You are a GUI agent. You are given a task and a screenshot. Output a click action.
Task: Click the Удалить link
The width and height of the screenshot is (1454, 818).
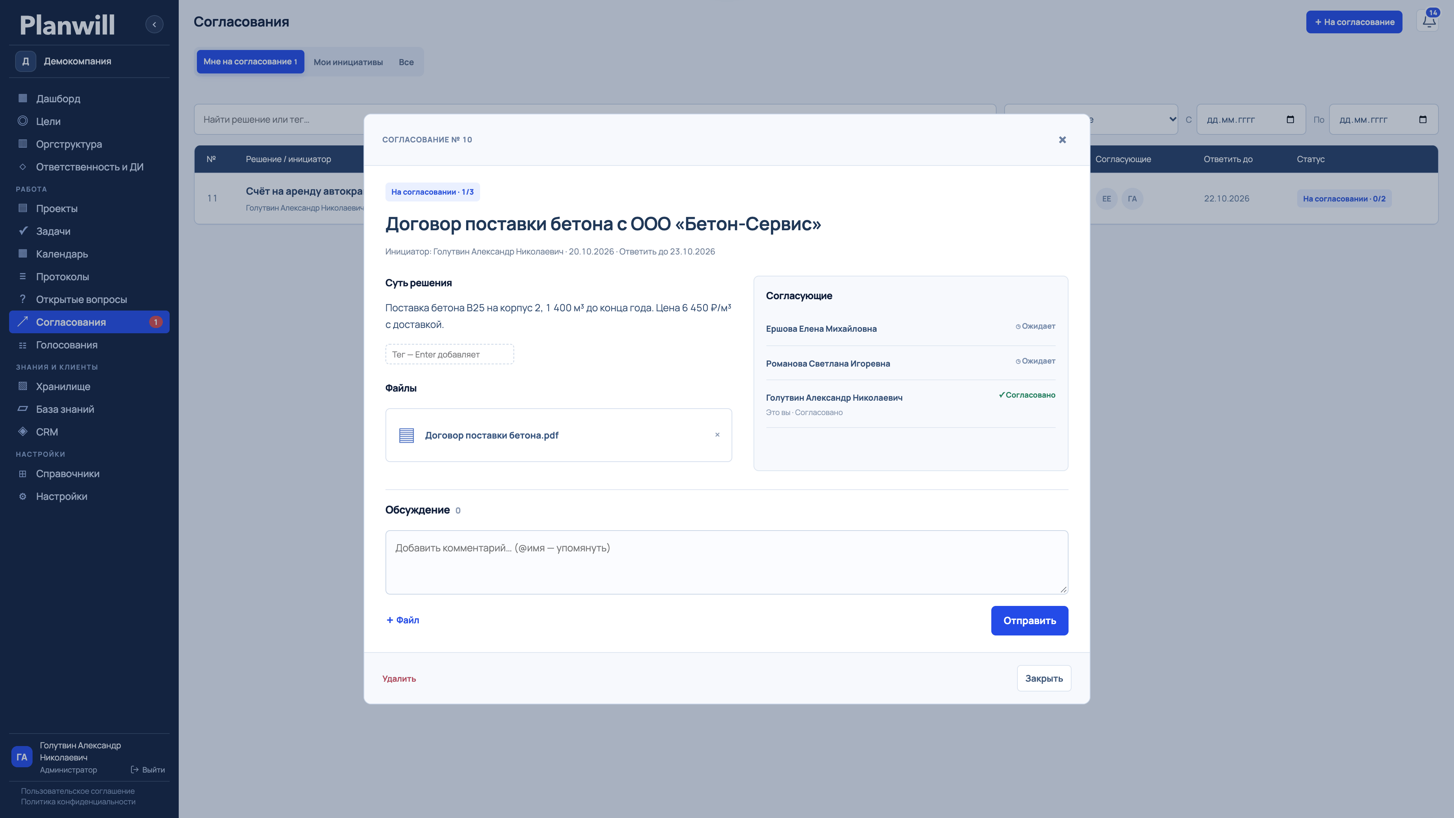tap(399, 679)
